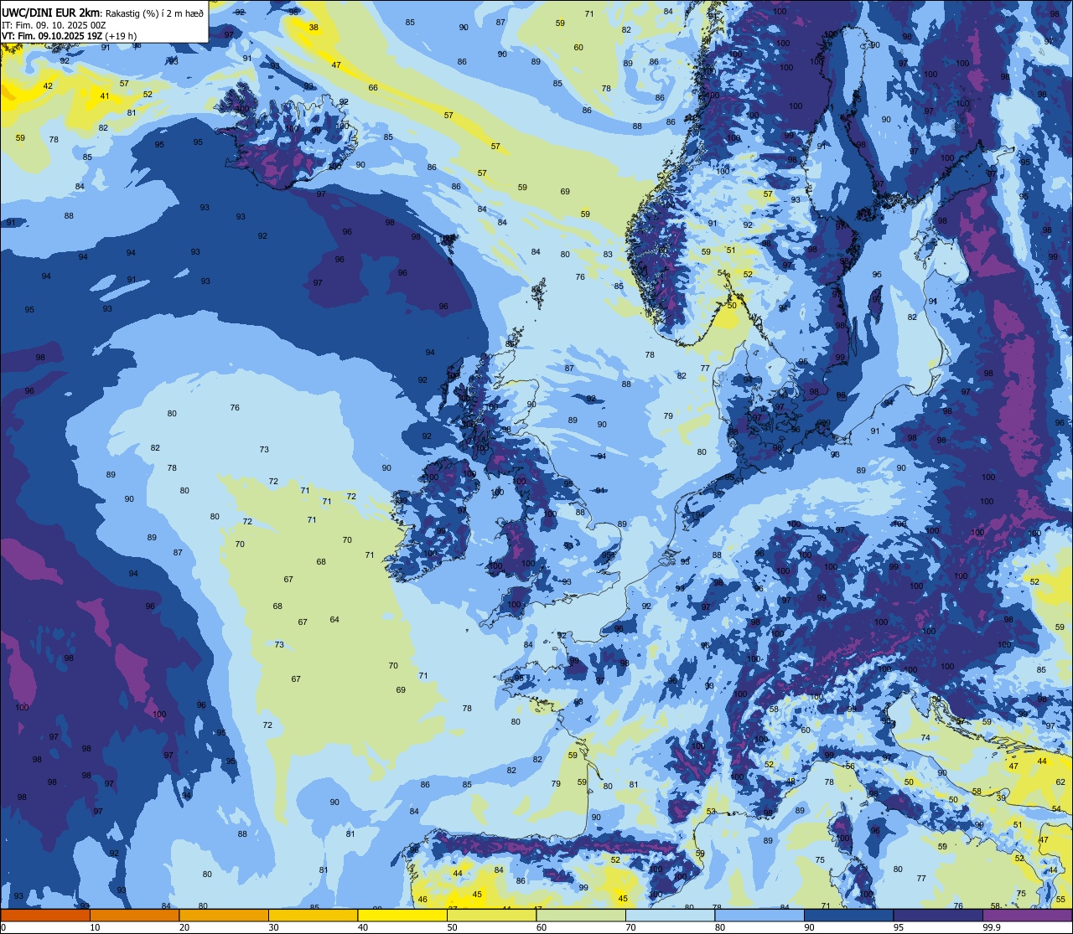Click the pale yellow 50–60 legend swatch
The width and height of the screenshot is (1073, 934).
[491, 916]
